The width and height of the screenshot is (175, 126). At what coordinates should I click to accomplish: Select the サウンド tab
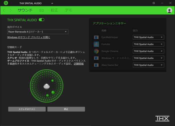coord(25,10)
